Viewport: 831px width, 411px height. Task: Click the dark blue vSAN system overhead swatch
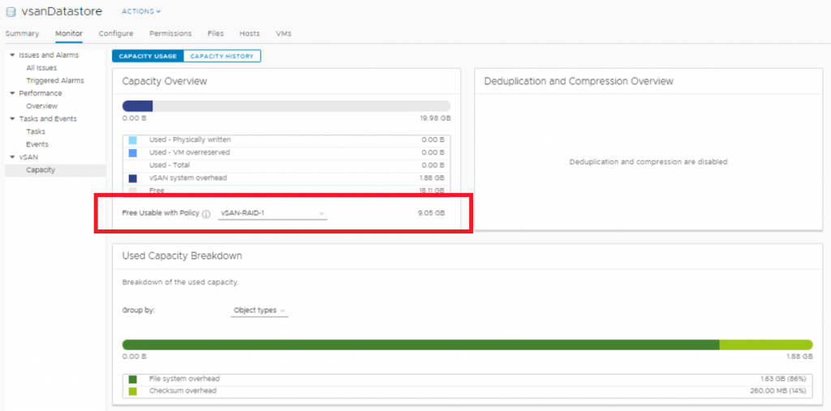[132, 178]
